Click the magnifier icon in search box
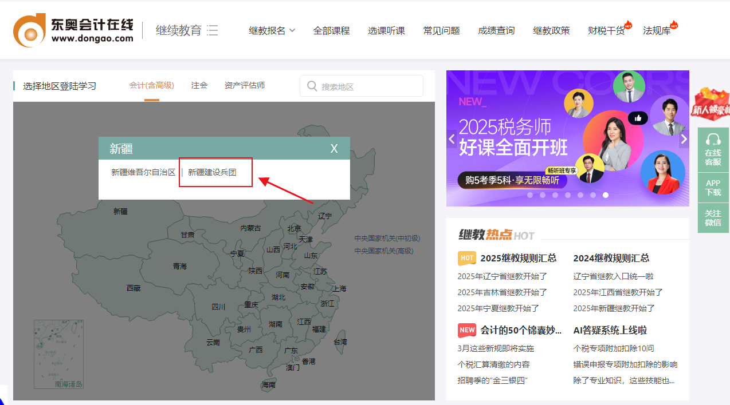This screenshot has width=730, height=405. (x=312, y=85)
